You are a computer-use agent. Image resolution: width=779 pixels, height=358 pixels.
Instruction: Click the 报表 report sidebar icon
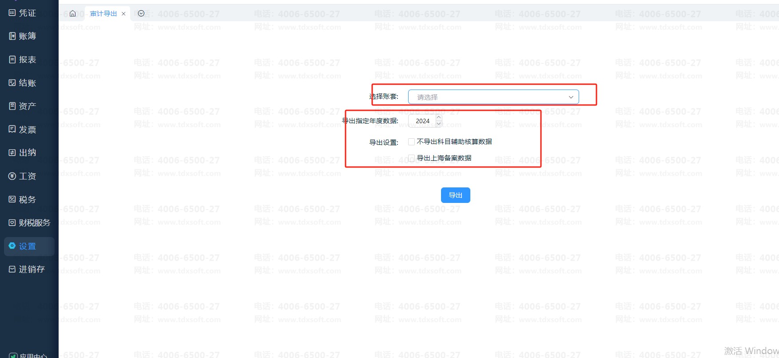pos(12,59)
